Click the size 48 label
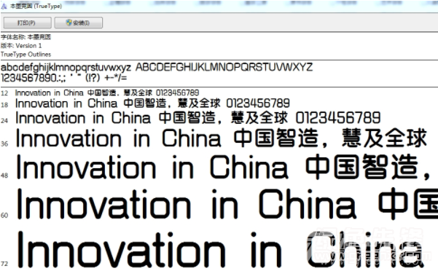The image size is (438, 271). click(x=4, y=176)
